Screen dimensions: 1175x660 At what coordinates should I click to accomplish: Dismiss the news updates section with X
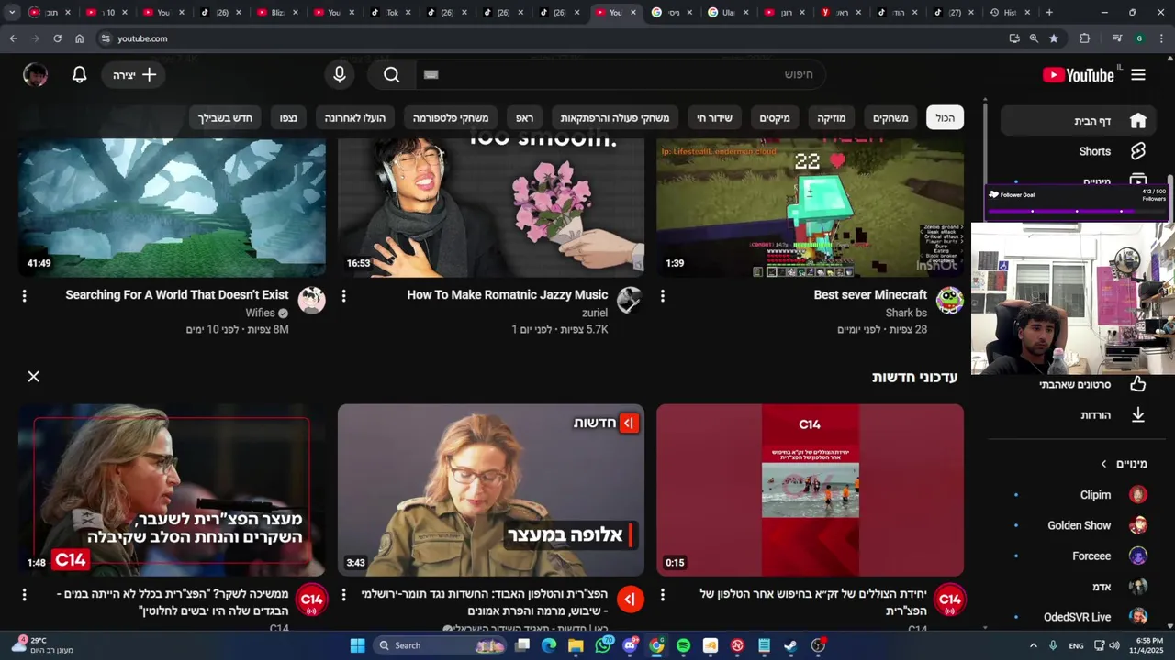33,377
